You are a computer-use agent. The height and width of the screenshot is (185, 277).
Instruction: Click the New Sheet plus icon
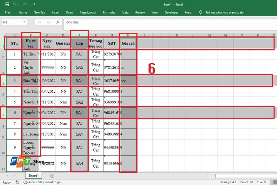52,176
